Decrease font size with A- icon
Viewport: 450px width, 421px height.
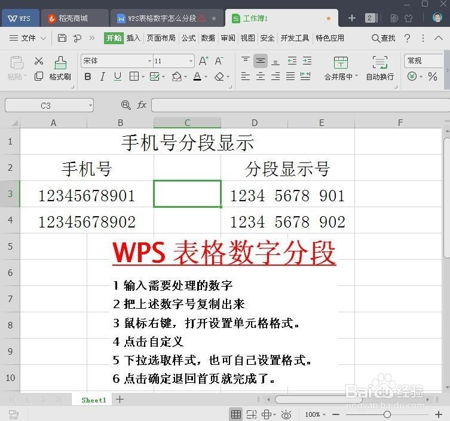click(x=219, y=61)
